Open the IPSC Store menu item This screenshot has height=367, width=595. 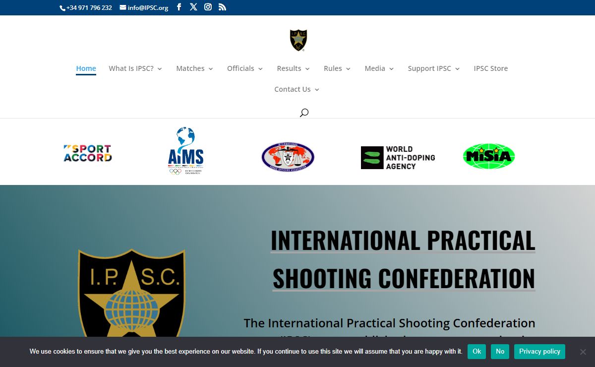(491, 68)
